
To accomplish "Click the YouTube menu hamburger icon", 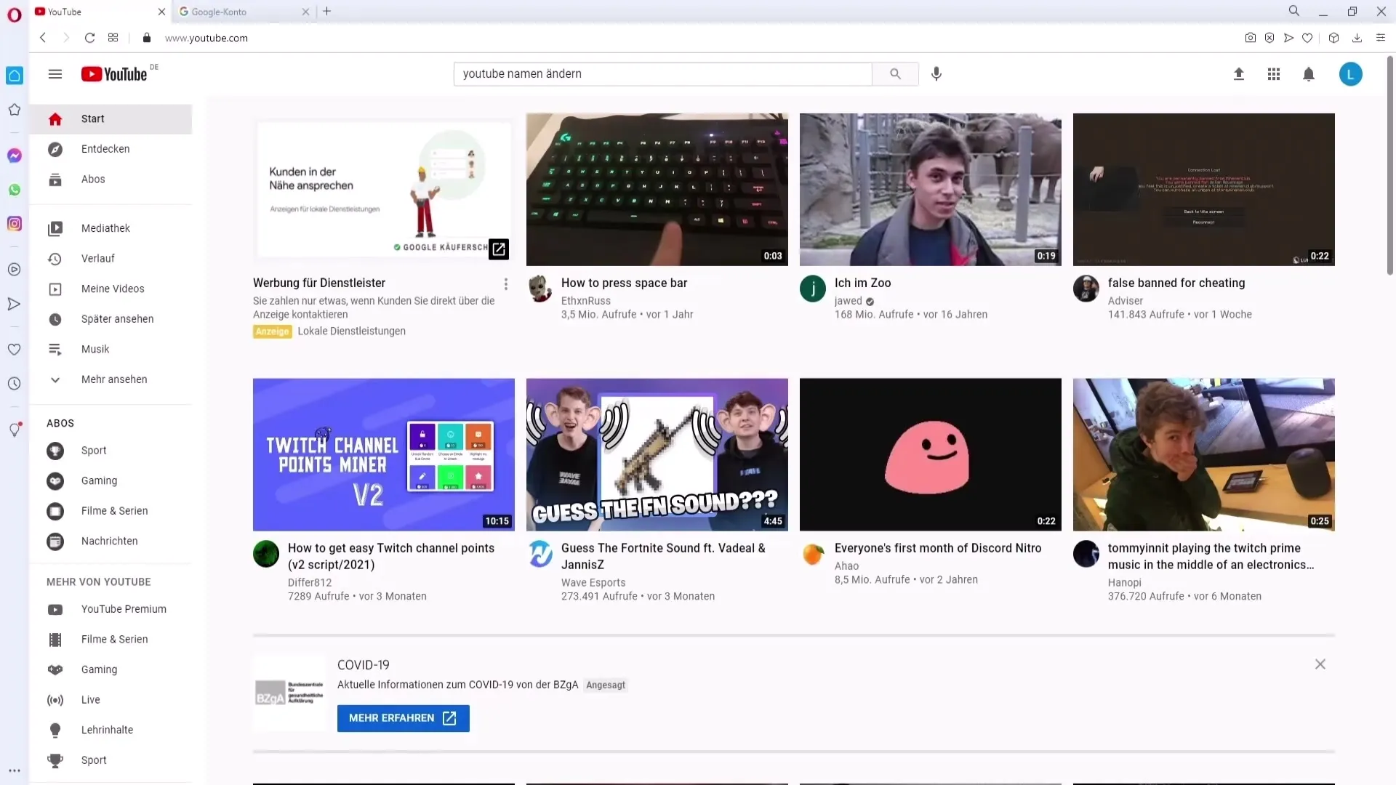I will click(x=55, y=74).
